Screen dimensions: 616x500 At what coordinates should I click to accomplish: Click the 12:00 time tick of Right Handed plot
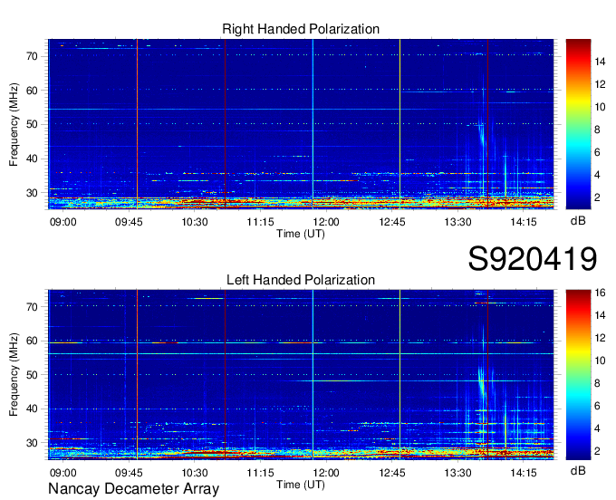tap(326, 222)
